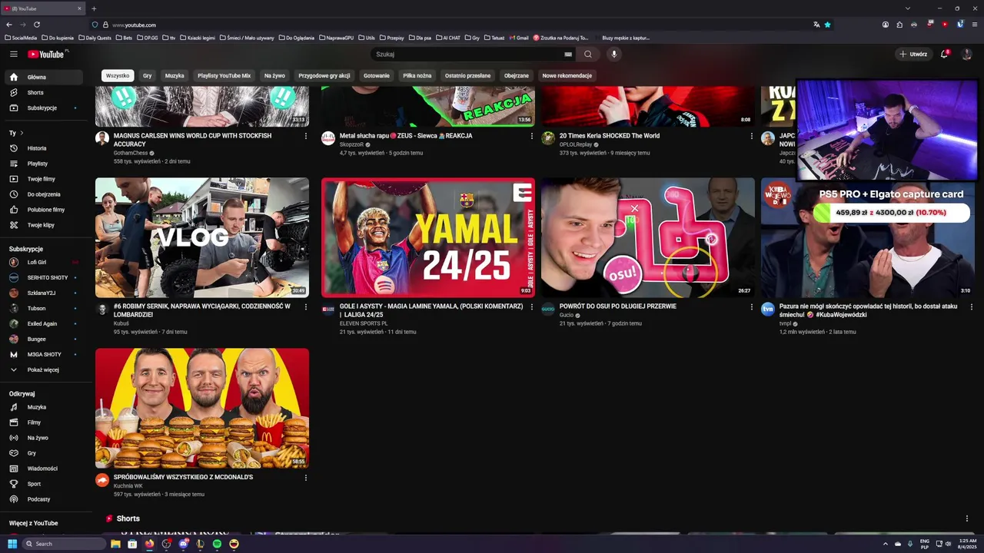Start voice search with the microphone
The image size is (984, 553).
(613, 55)
